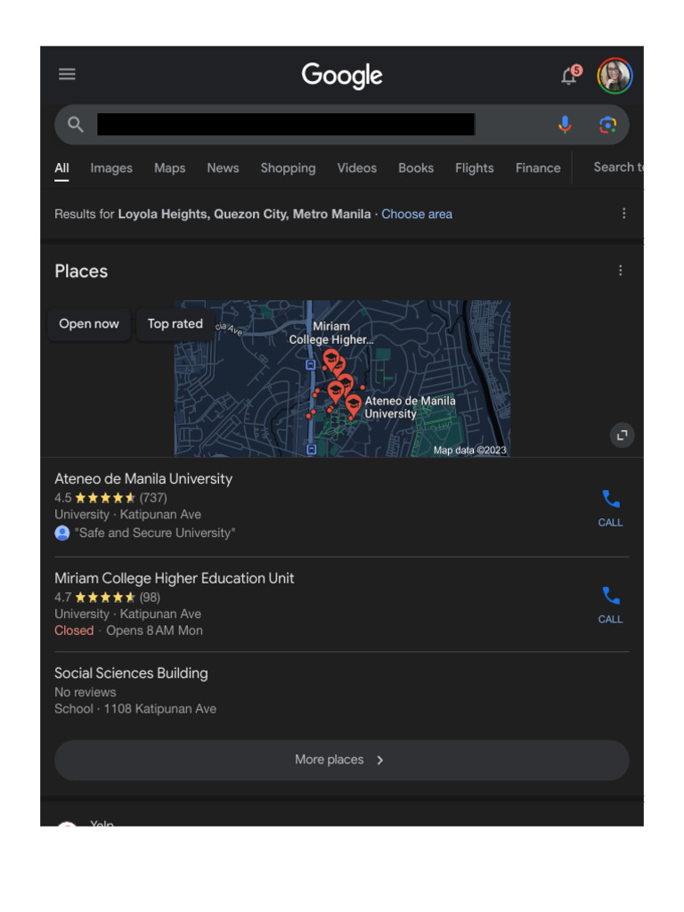Open Google Lens camera search
Image resolution: width=684 pixels, height=912 pixels.
point(607,125)
